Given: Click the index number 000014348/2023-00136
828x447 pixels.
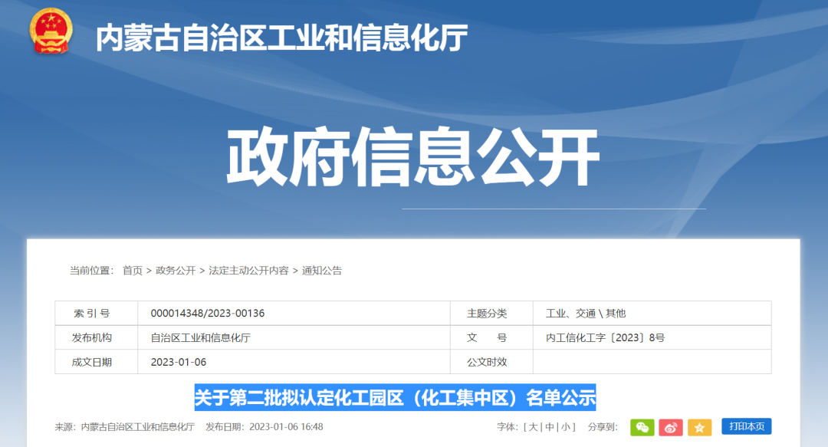Looking at the screenshot, I should [x=208, y=314].
